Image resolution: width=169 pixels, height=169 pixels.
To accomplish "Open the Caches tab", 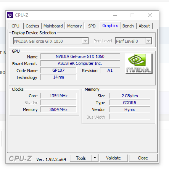I will (32, 26).
